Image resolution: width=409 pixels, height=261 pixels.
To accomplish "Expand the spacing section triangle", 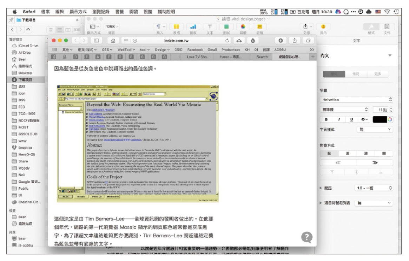I will click(321, 188).
